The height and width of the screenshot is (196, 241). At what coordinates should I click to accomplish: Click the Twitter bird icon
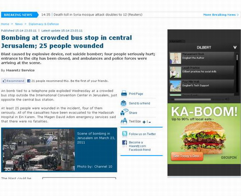tap(124, 134)
